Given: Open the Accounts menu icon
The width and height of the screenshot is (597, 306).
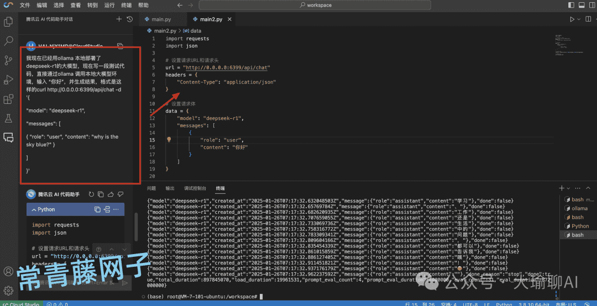Looking at the screenshot, I should [8, 271].
